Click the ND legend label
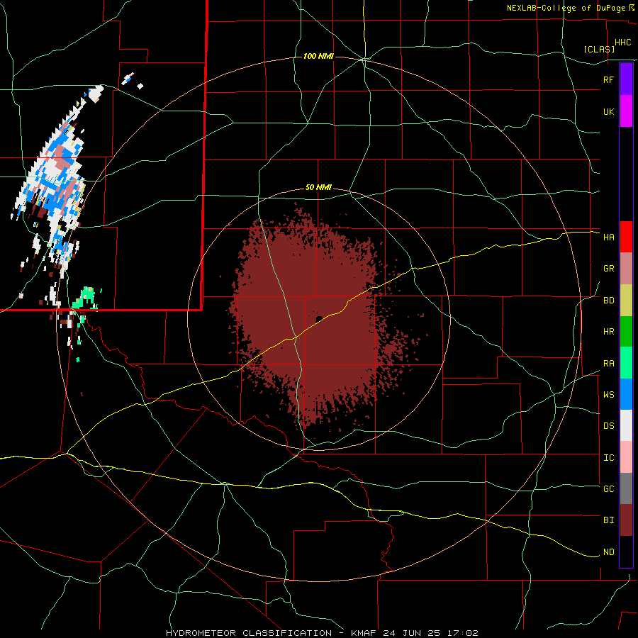638x638 pixels. 608,552
